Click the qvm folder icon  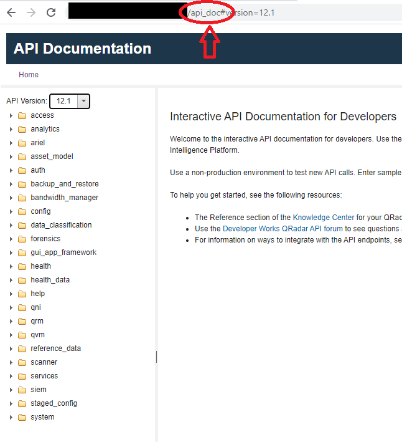coord(22,335)
